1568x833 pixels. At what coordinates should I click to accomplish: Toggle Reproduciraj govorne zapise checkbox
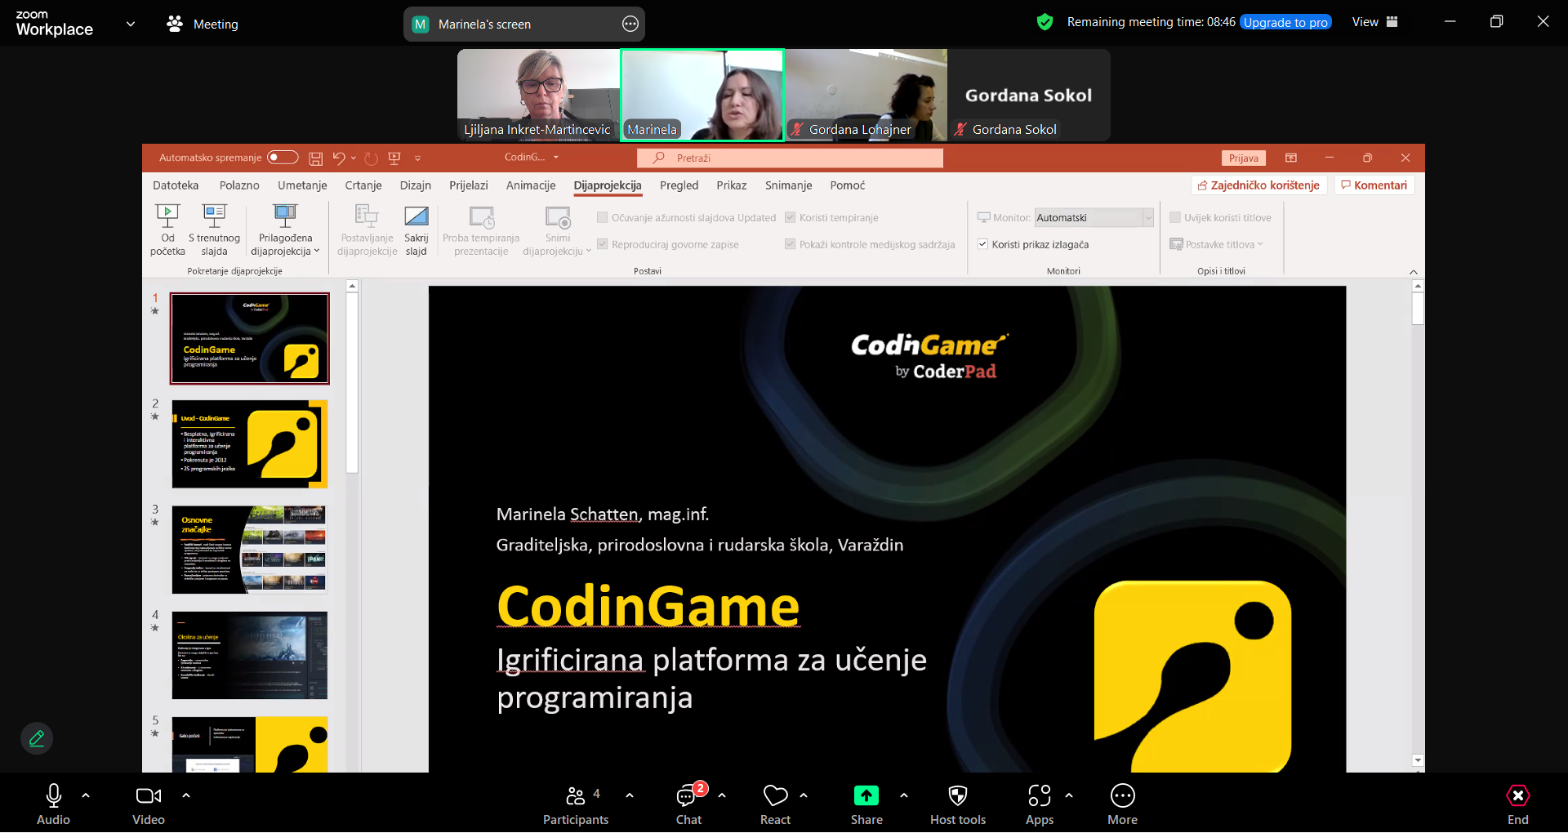pos(603,244)
